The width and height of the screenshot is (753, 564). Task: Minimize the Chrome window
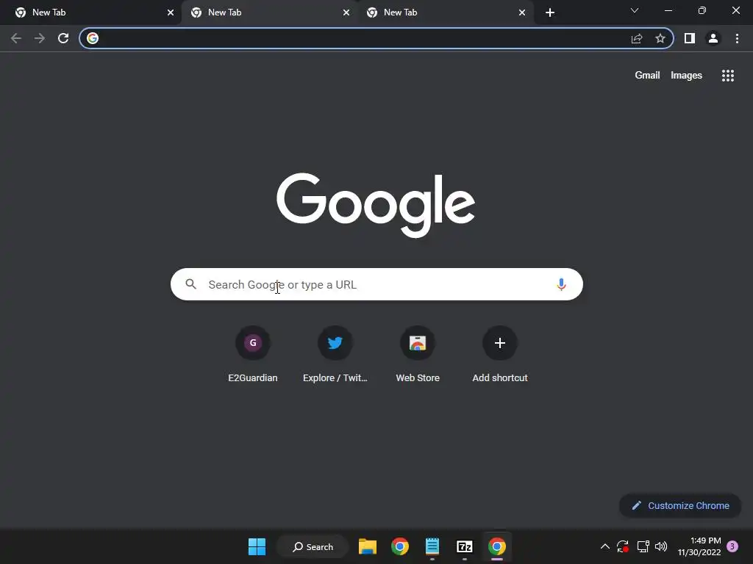tap(668, 10)
